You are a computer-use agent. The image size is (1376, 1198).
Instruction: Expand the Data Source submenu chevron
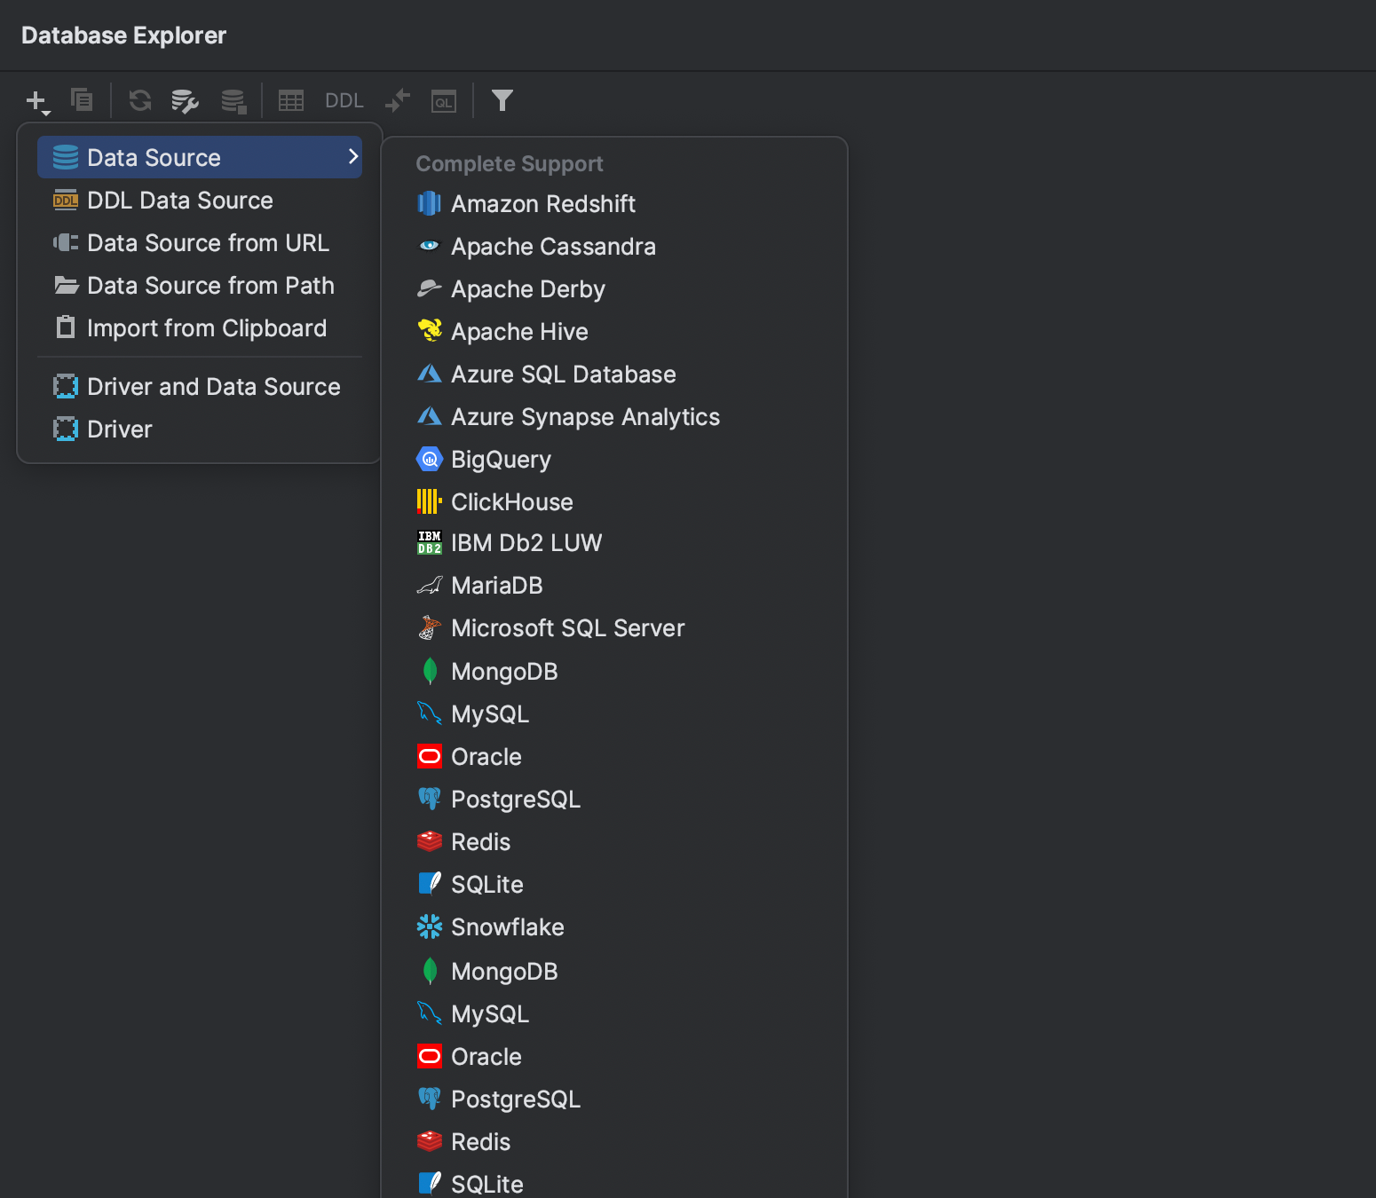pyautogui.click(x=353, y=156)
